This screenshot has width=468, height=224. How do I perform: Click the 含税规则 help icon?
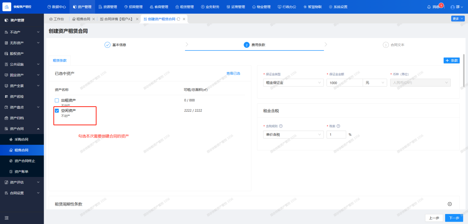point(281,126)
